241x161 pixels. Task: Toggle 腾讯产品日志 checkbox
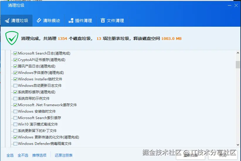(x=15, y=66)
